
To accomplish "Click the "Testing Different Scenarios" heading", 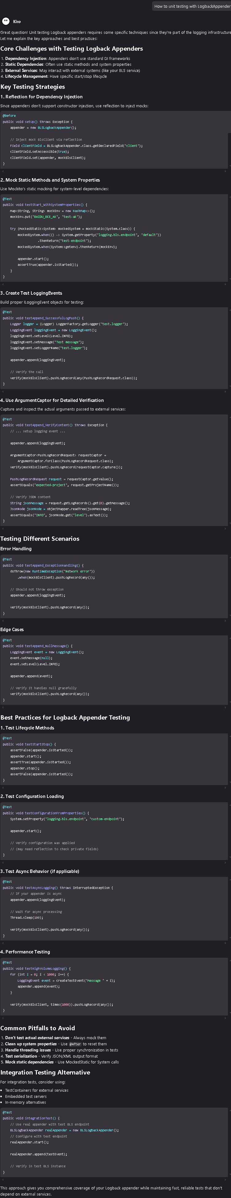I will [x=40, y=539].
